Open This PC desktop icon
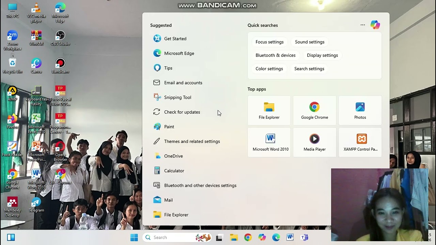The width and height of the screenshot is (436, 245). (12, 11)
